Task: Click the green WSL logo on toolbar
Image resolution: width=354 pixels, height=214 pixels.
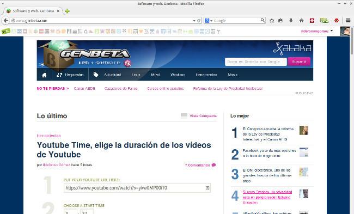Action: [5, 31]
